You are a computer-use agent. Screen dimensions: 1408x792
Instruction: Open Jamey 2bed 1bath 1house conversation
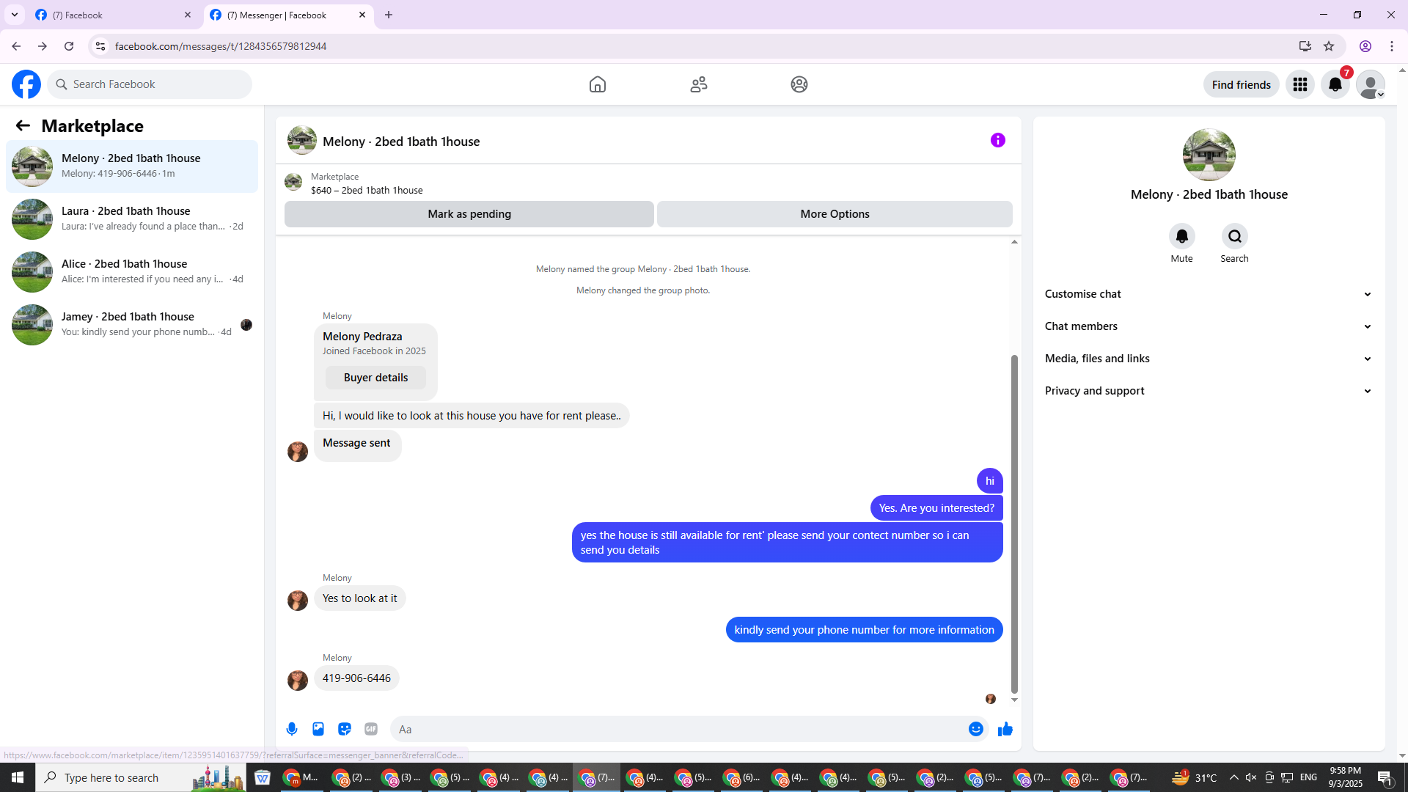(132, 325)
